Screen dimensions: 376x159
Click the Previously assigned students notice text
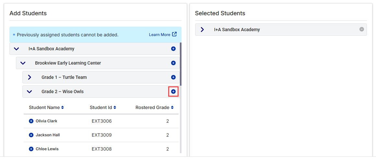pyautogui.click(x=68, y=35)
